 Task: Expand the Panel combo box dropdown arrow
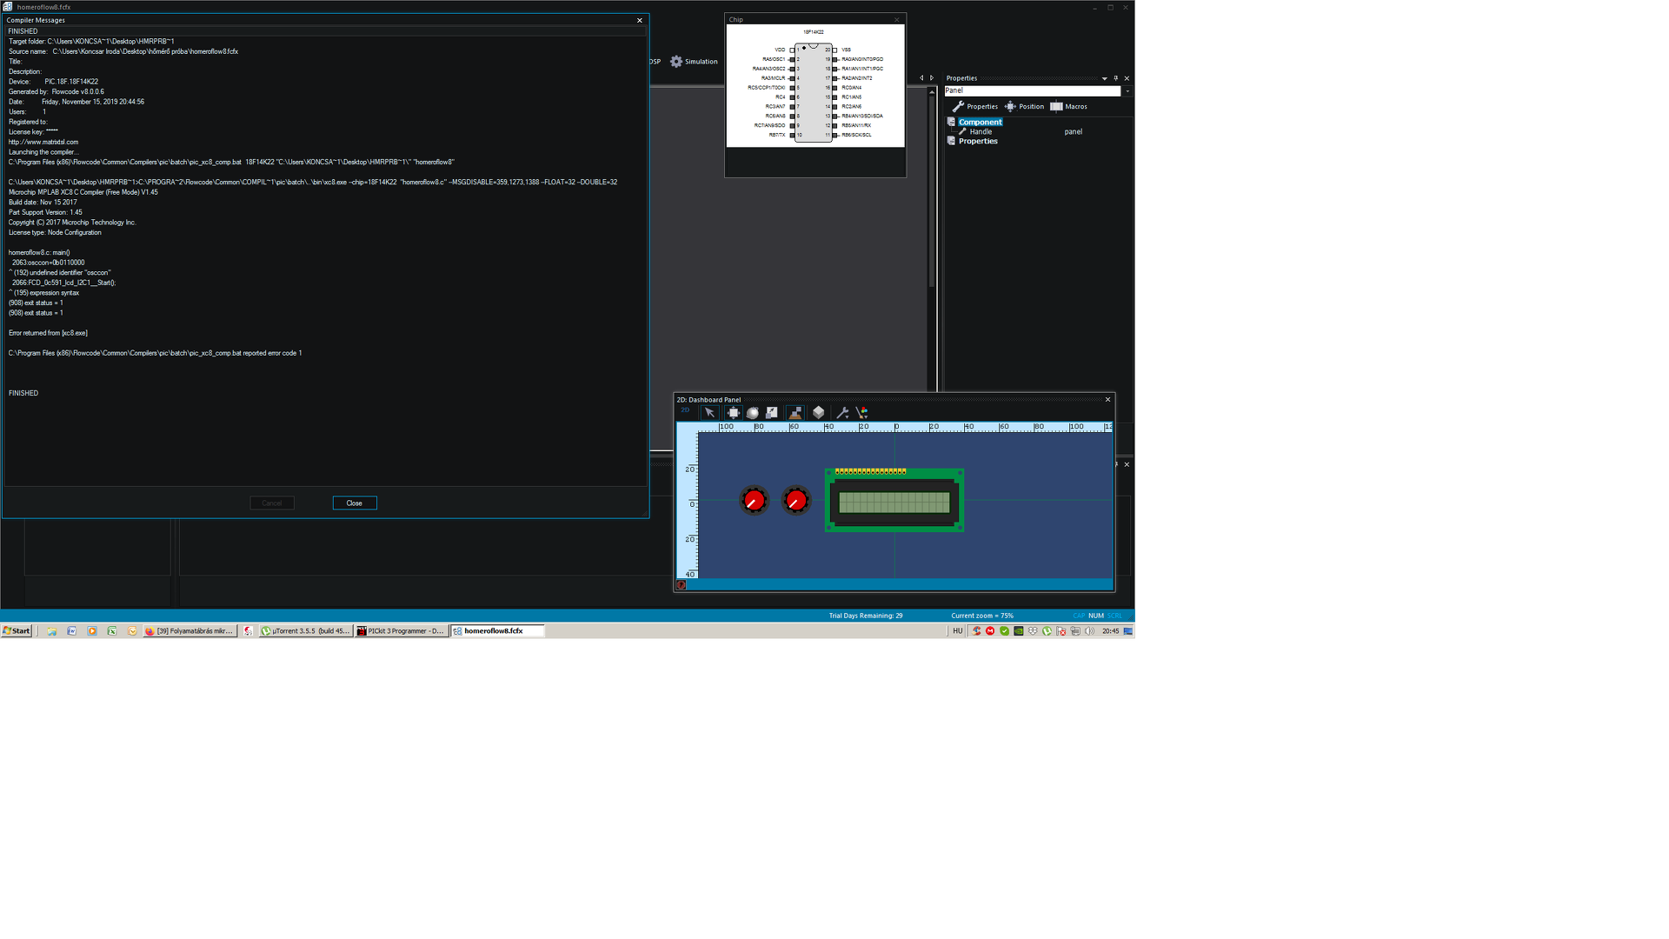pyautogui.click(x=1127, y=91)
